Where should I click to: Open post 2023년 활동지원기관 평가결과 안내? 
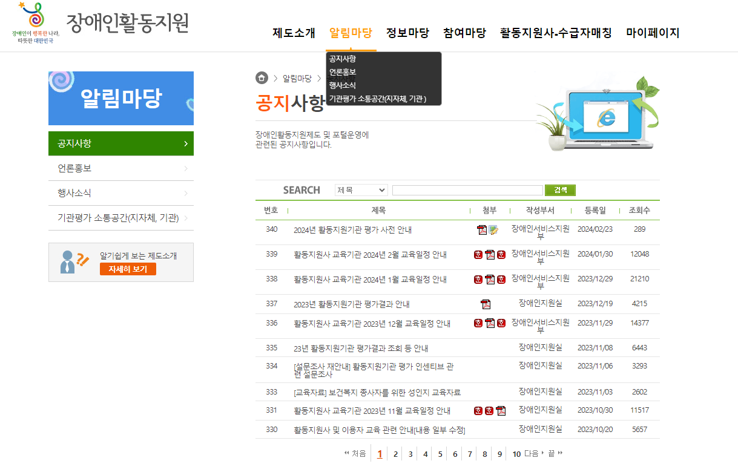tap(352, 304)
